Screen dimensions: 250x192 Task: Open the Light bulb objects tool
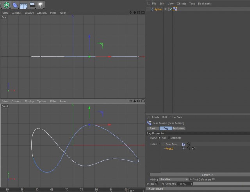point(41,5)
